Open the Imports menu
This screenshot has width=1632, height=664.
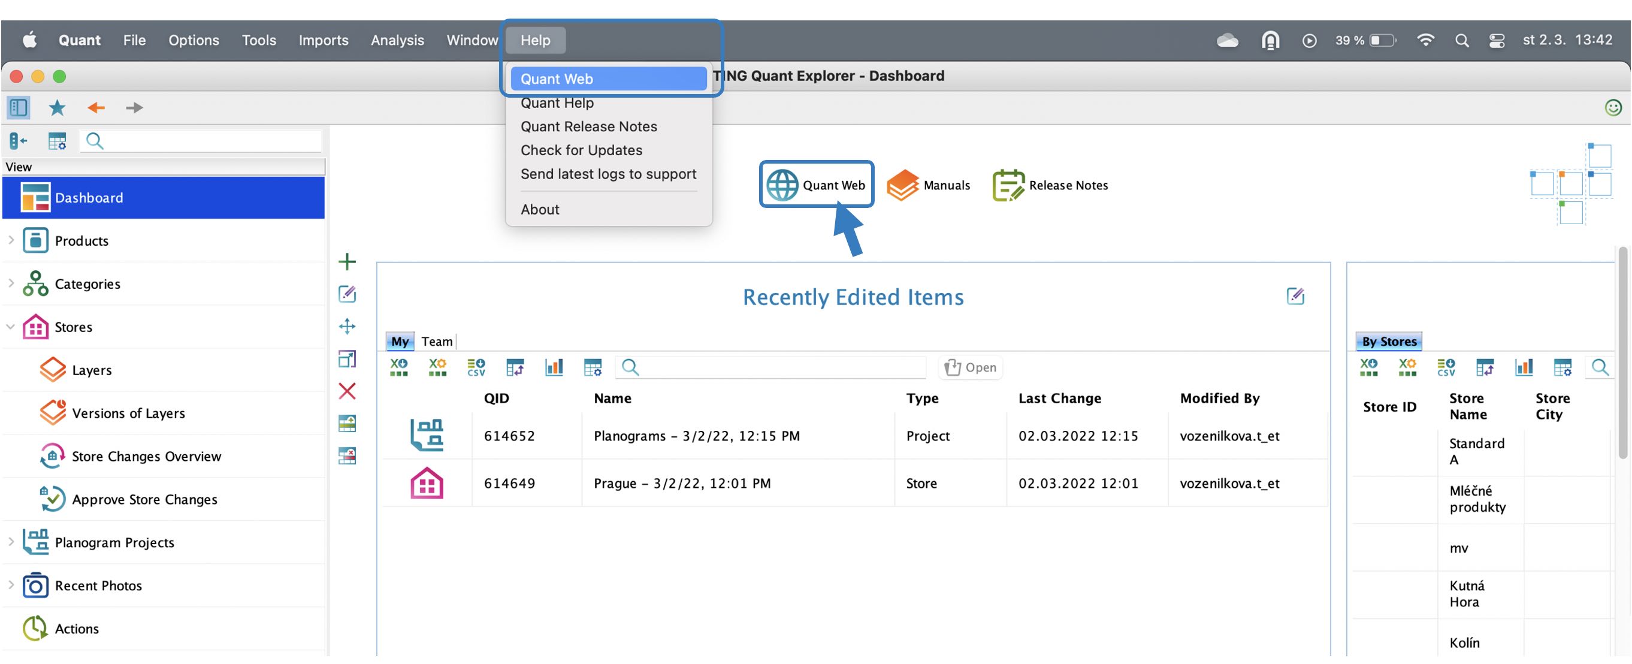323,40
